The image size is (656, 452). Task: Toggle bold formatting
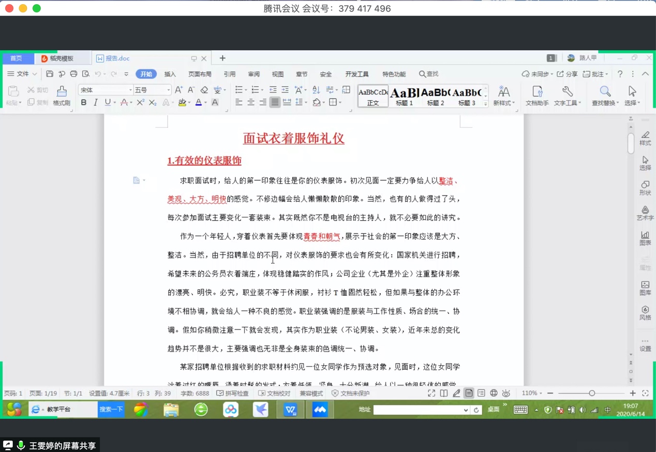pos(83,103)
